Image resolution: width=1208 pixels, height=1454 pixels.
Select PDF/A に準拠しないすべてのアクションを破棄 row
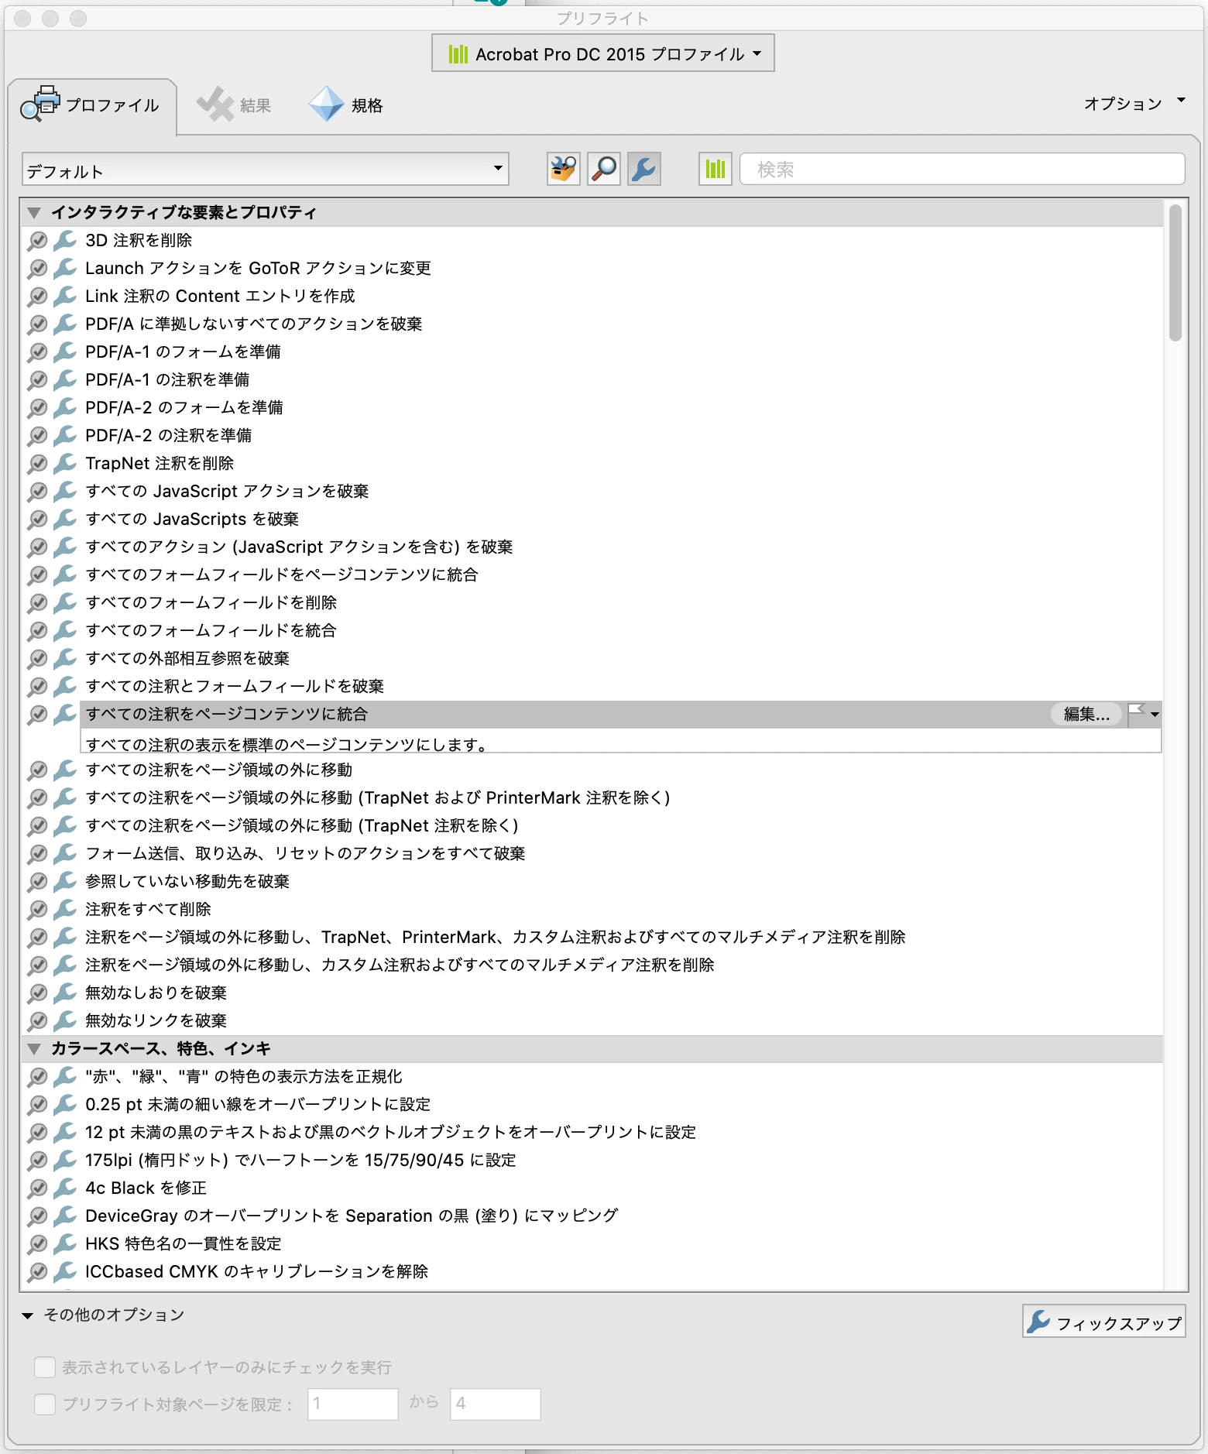coord(594,324)
